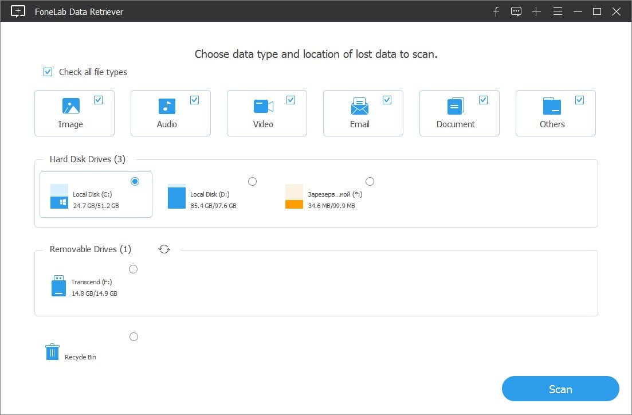Select the Transcend (F:) removable drive
Image resolution: width=632 pixels, height=415 pixels.
pos(134,269)
